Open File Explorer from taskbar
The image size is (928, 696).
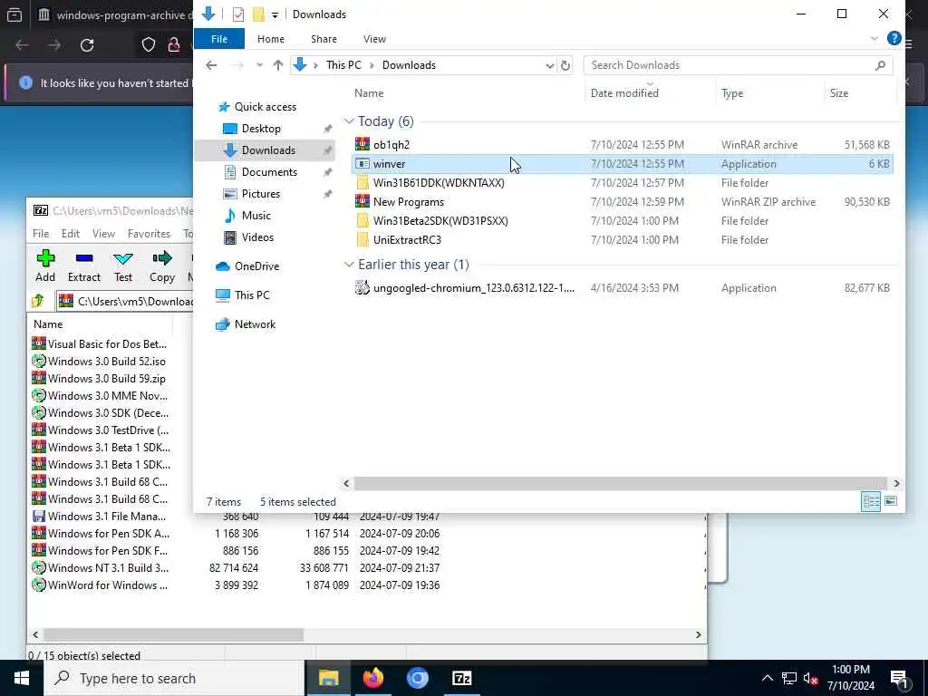(328, 678)
